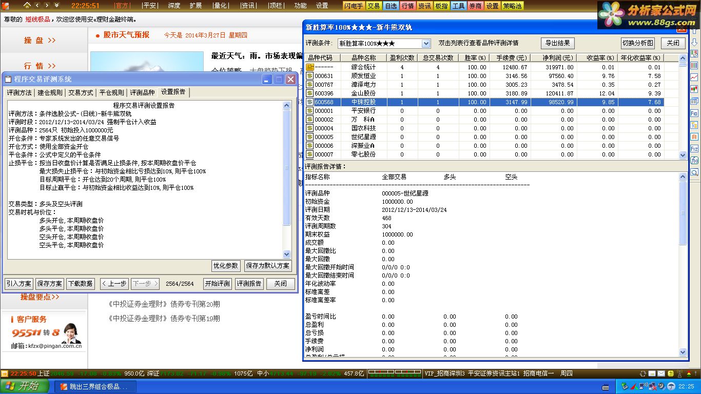This screenshot has width=701, height=394.
Task: Open 行情 >> section in left panel
Action: tap(40, 66)
